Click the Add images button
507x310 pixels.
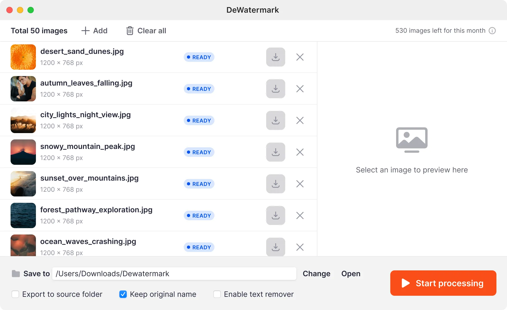94,31
